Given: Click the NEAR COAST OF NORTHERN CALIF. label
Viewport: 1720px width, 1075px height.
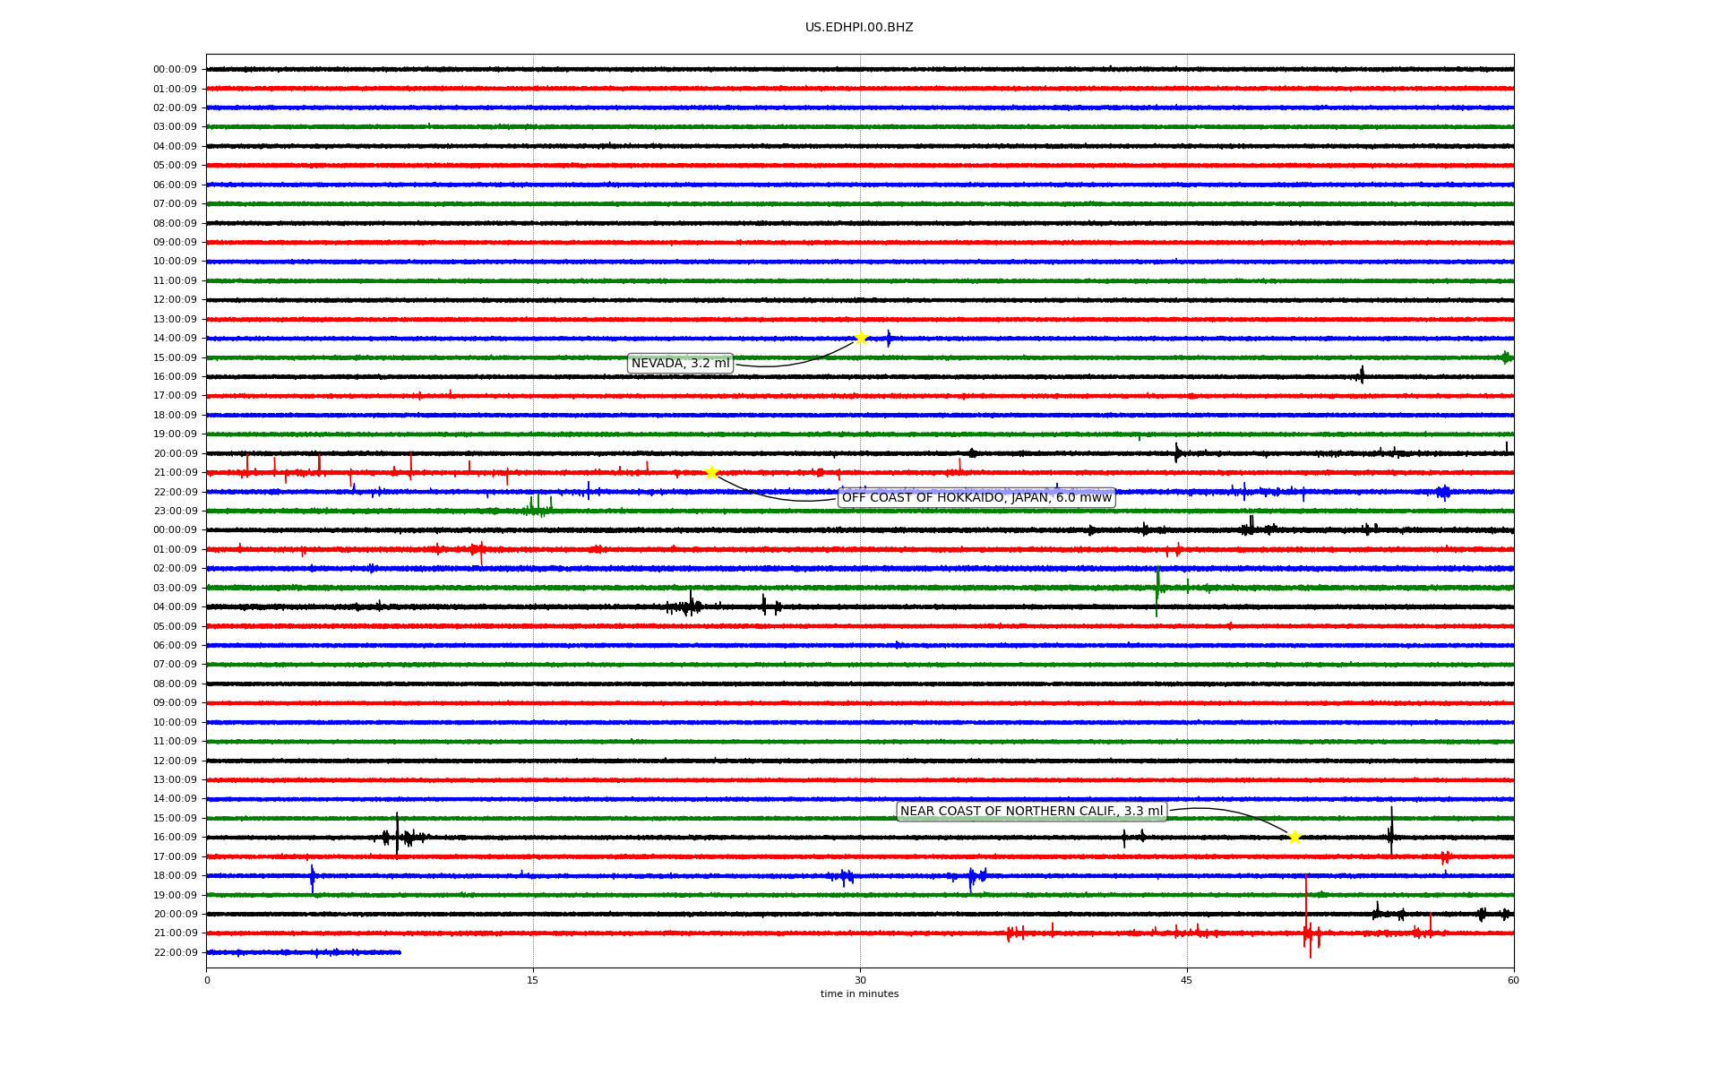Looking at the screenshot, I should tap(1032, 812).
